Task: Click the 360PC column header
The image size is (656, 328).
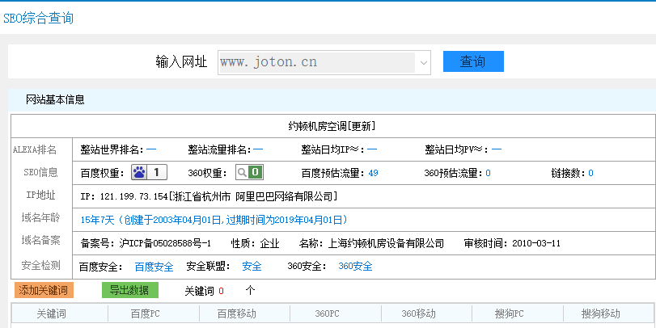Action: (326, 314)
